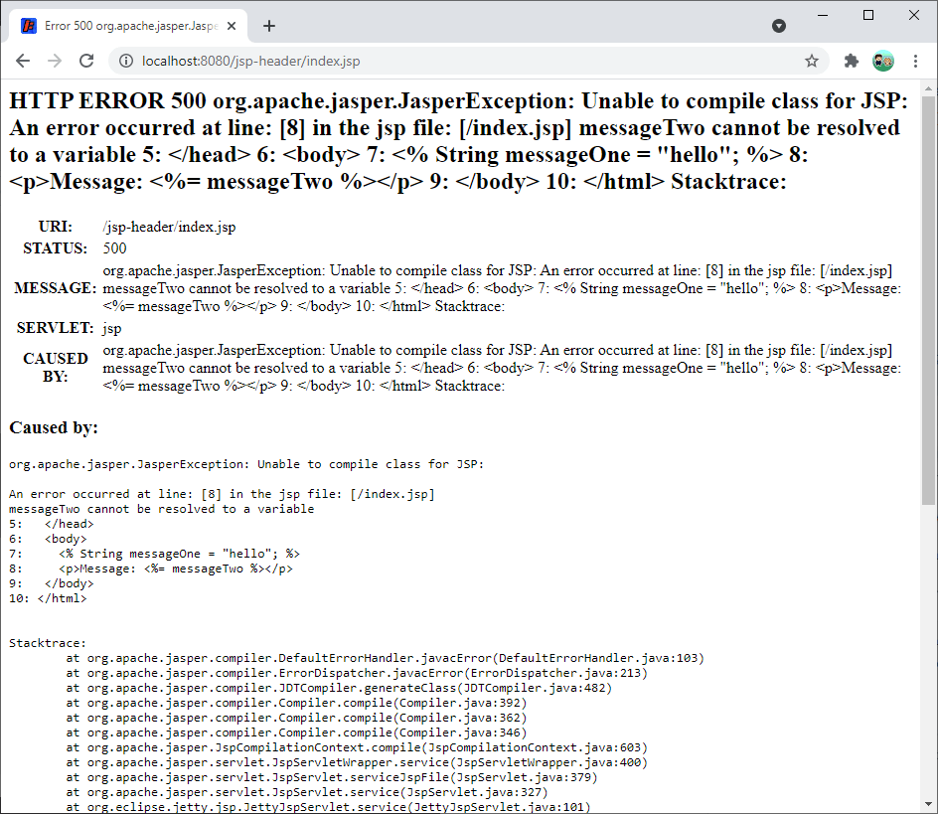This screenshot has height=814, width=938.
Task: Click the Jasper favicon on the tab
Action: 27,26
